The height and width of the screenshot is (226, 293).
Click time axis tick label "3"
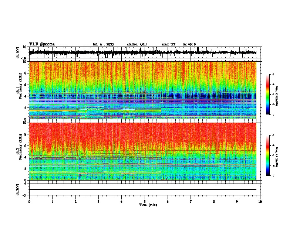(98, 202)
